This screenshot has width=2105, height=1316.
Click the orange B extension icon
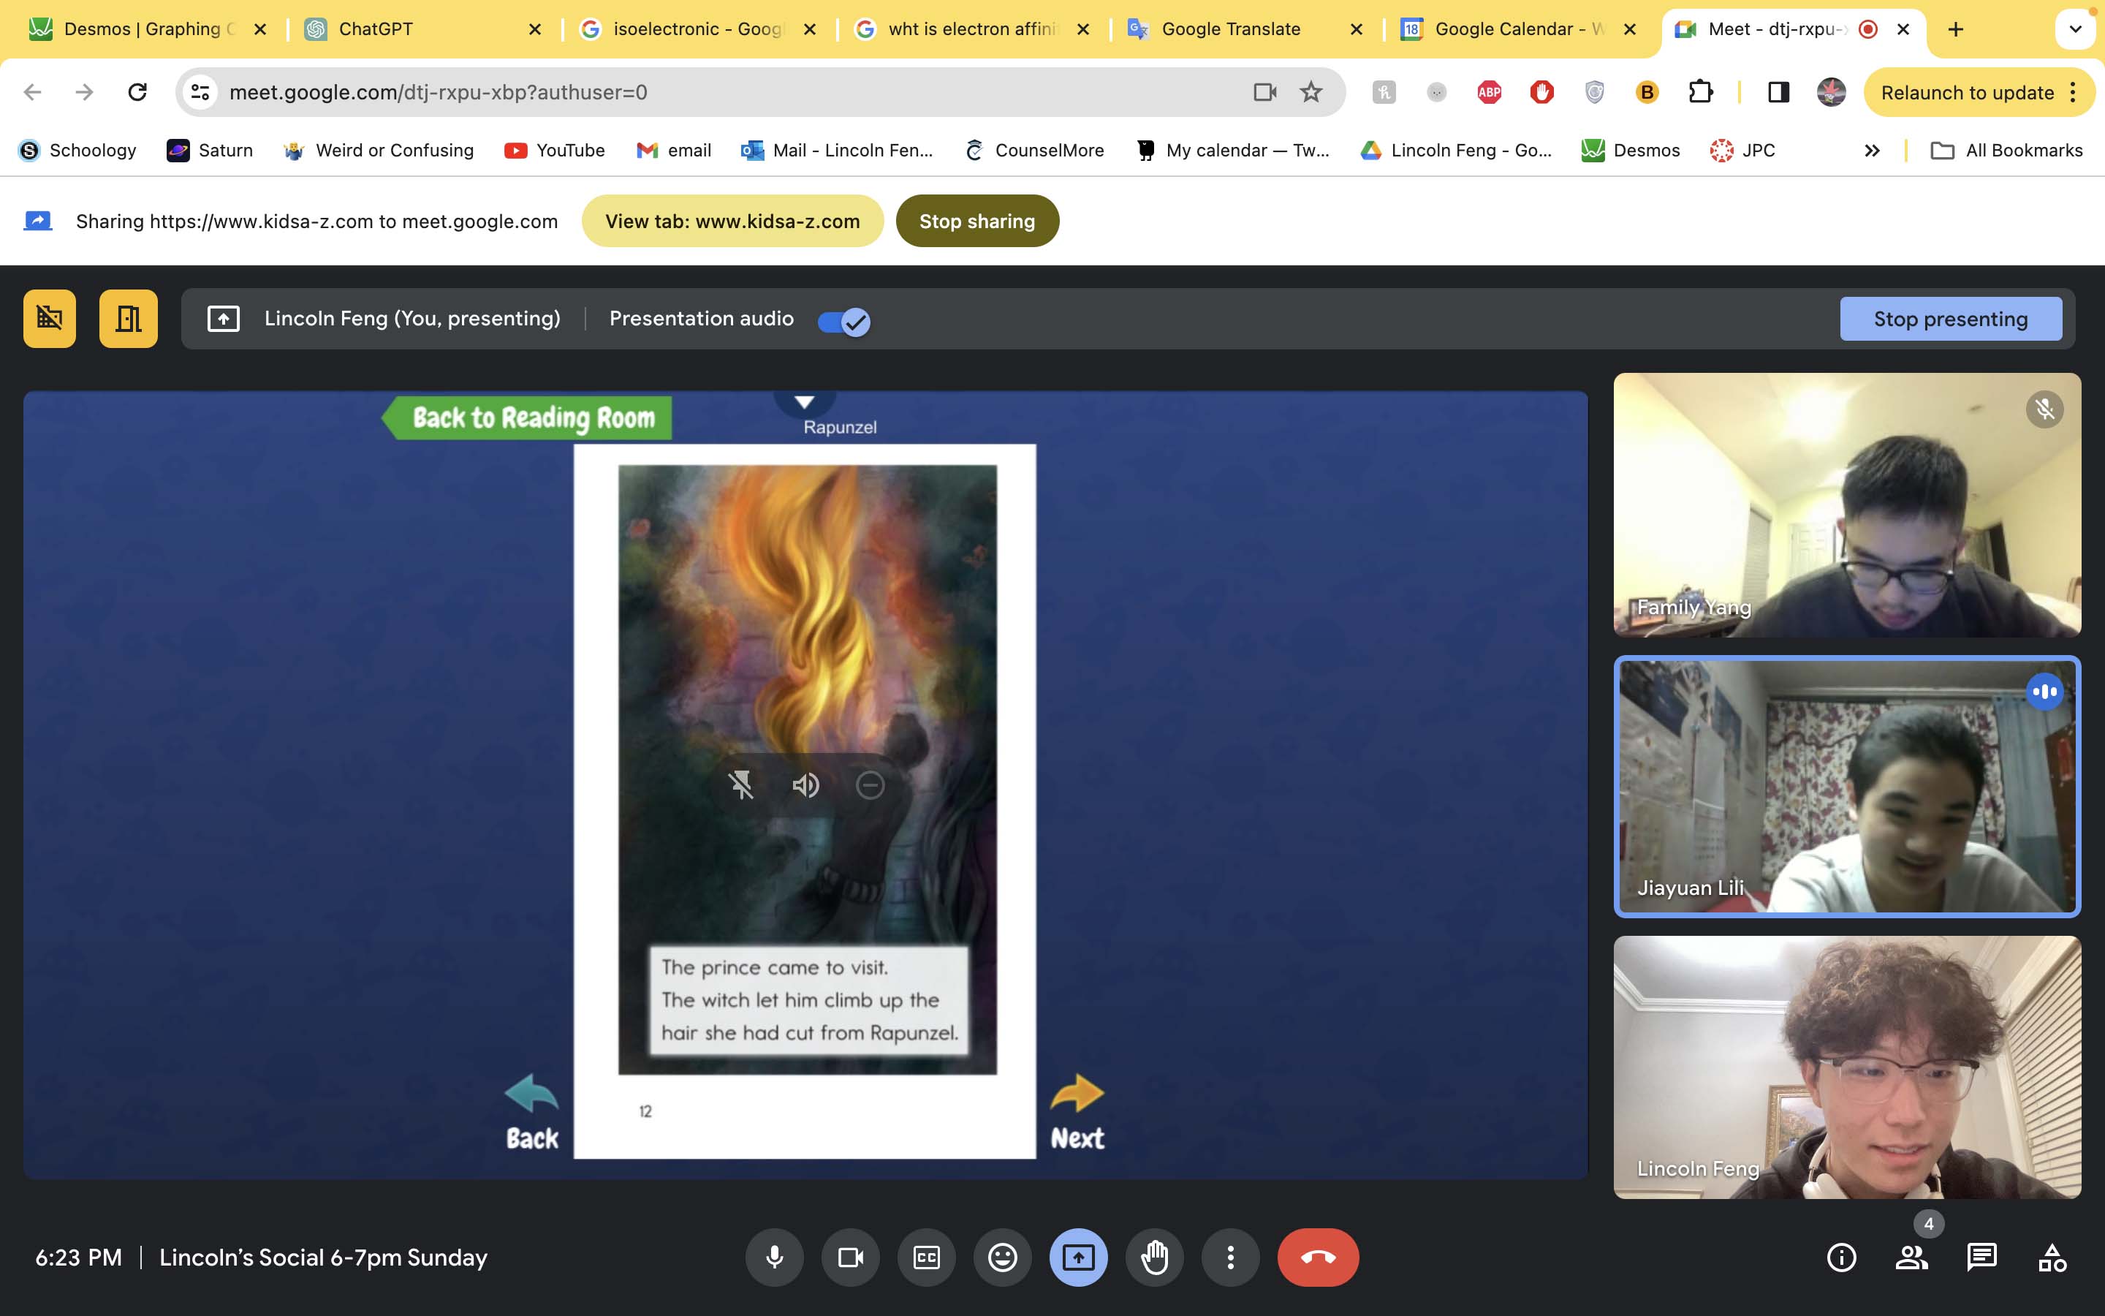(1647, 91)
